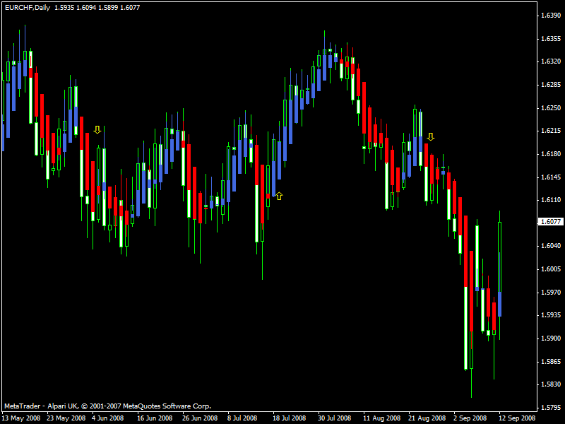
Task: Click the 1.5865 price axis label
Action: click(x=551, y=361)
